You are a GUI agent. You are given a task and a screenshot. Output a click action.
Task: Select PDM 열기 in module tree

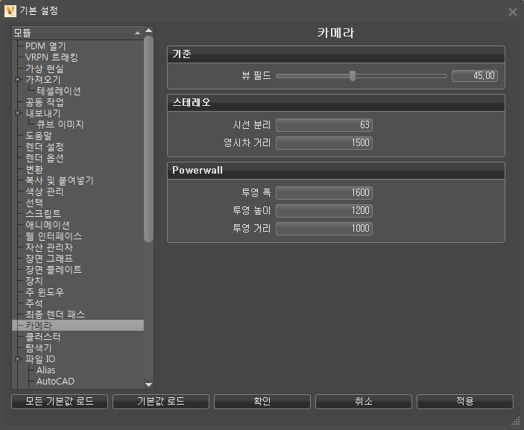tap(45, 46)
